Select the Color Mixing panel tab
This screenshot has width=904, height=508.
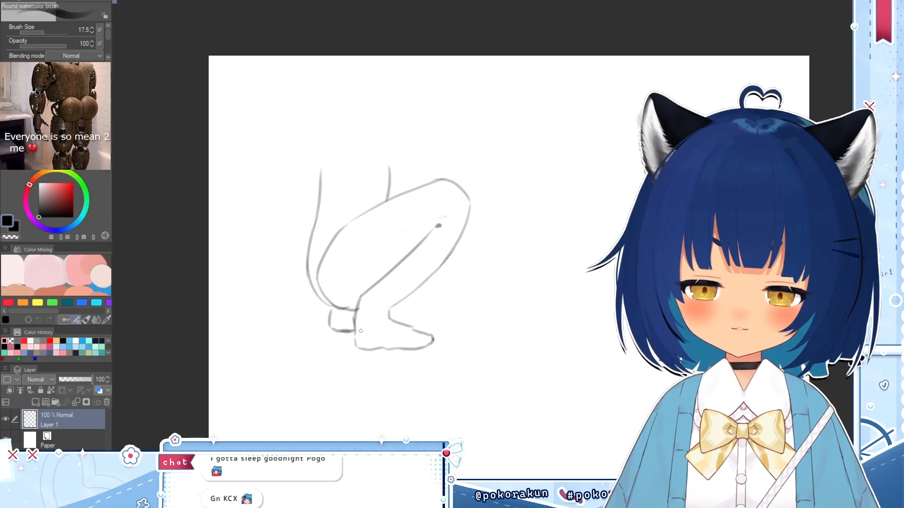pos(38,249)
